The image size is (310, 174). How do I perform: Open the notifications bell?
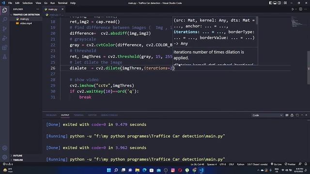306,164
